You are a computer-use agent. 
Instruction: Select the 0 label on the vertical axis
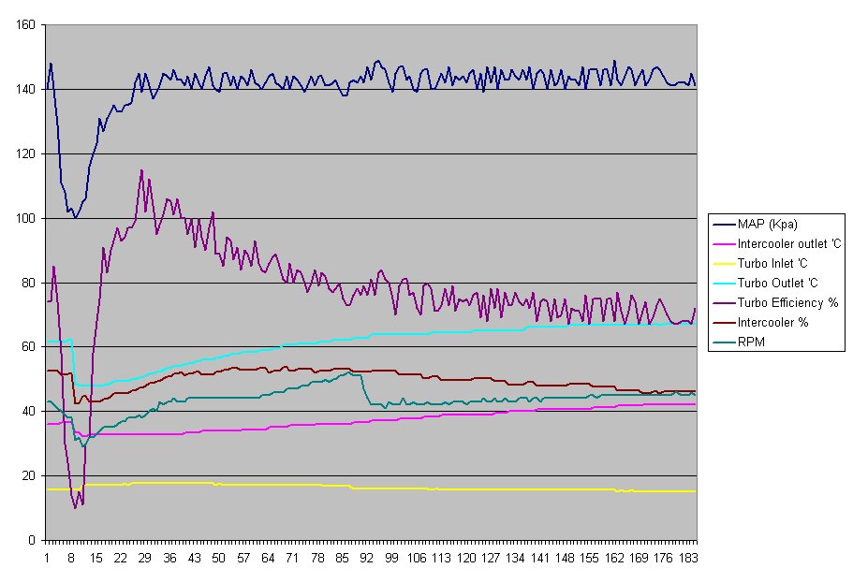click(x=31, y=540)
